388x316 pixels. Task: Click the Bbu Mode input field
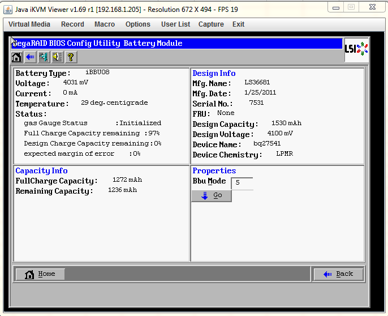pos(242,183)
